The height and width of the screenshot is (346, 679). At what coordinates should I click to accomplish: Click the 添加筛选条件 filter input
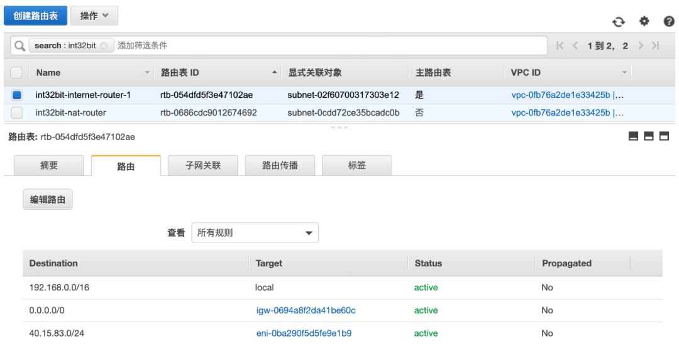(331, 45)
